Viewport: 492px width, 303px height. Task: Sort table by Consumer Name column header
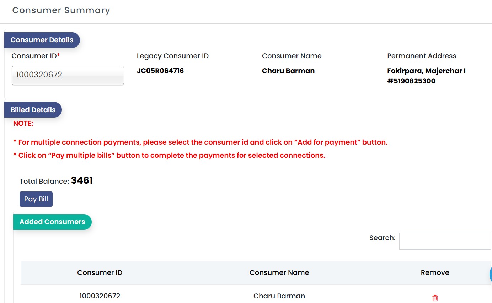tap(279, 273)
